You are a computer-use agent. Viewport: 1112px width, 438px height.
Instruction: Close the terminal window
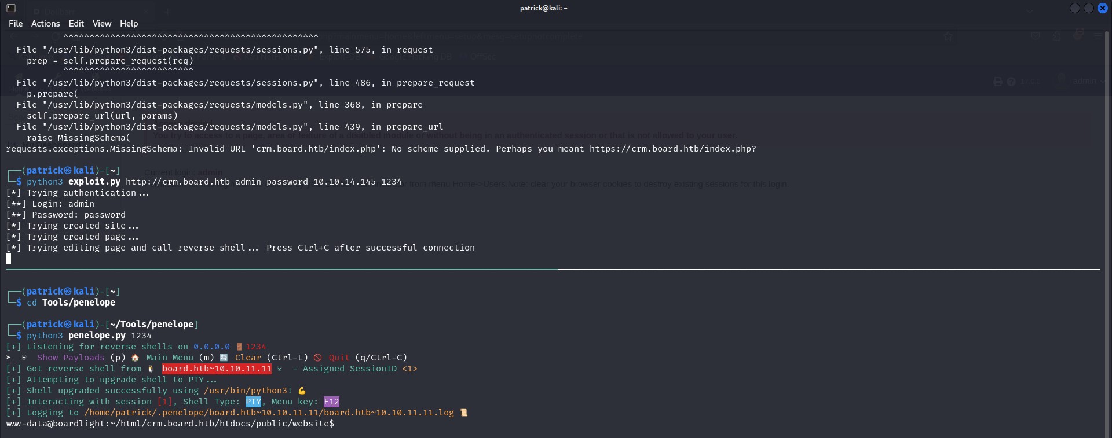coord(1103,8)
